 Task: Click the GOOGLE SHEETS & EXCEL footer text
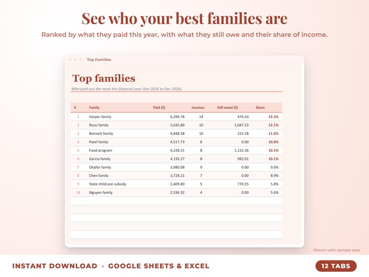coord(158,266)
